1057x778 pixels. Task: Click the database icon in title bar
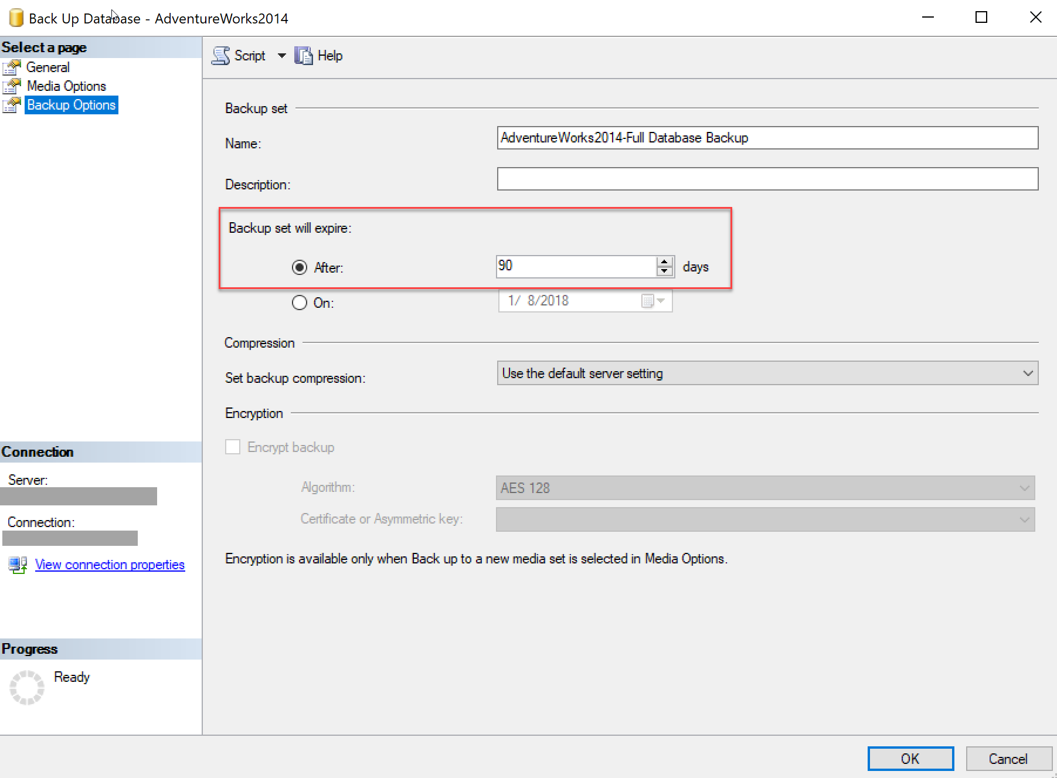[16, 18]
